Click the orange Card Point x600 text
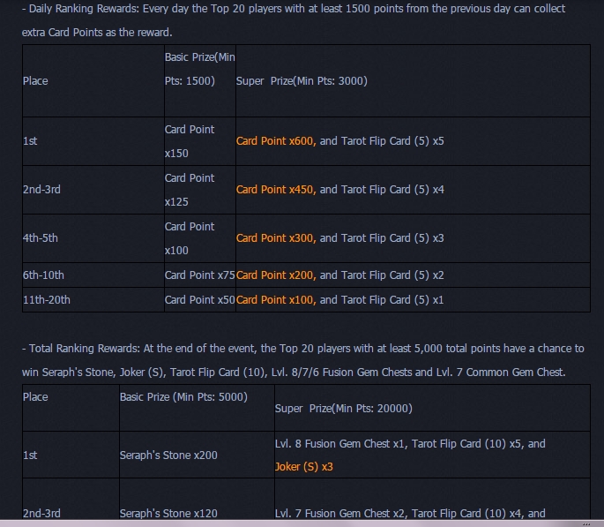604x527 pixels. 276,141
